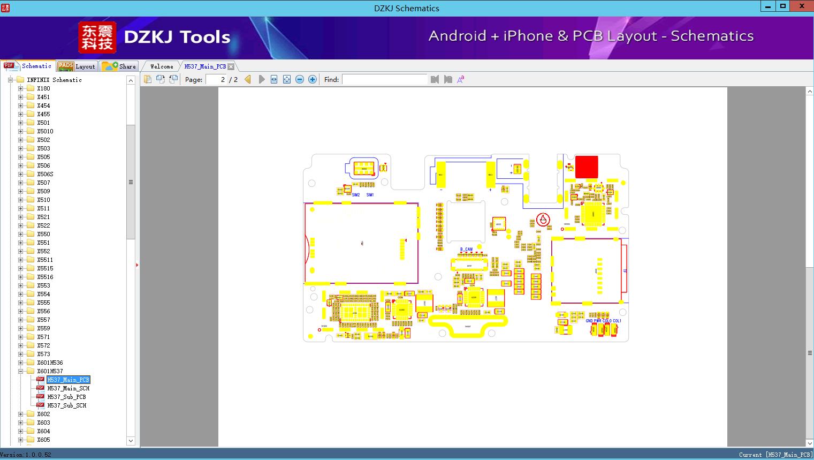Expand the X506S folder node
The image size is (814, 460).
click(x=20, y=174)
